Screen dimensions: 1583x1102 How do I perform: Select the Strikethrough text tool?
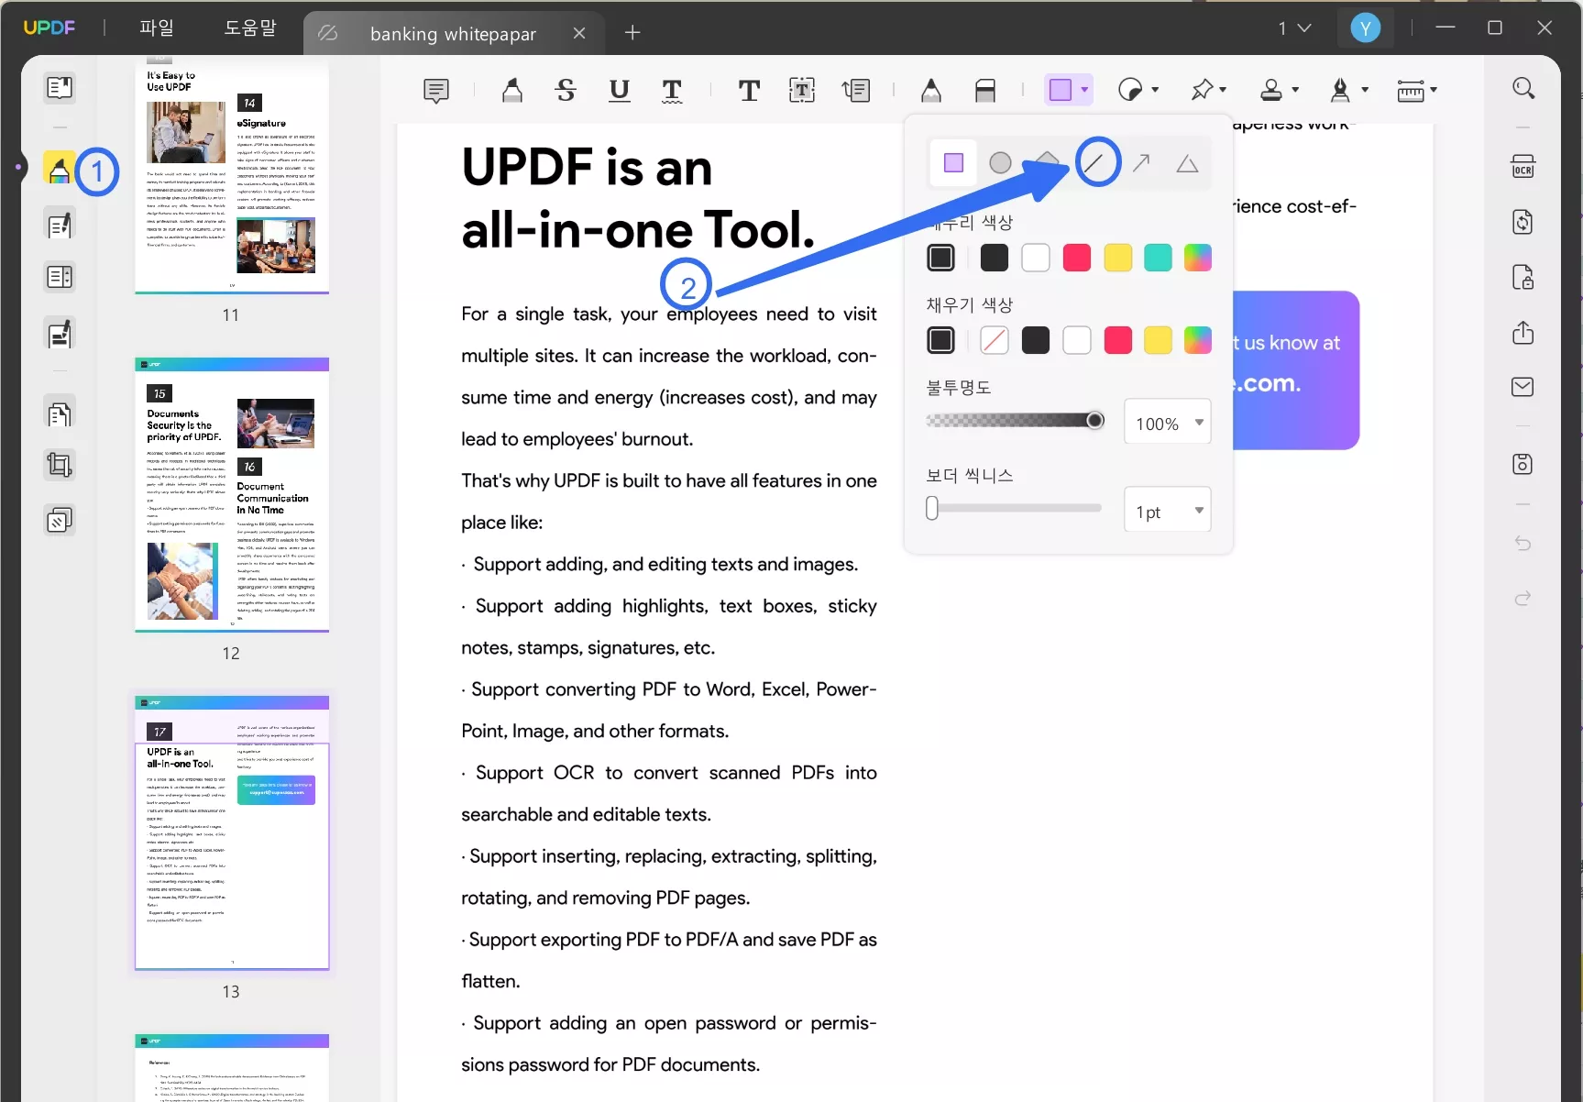coord(566,90)
